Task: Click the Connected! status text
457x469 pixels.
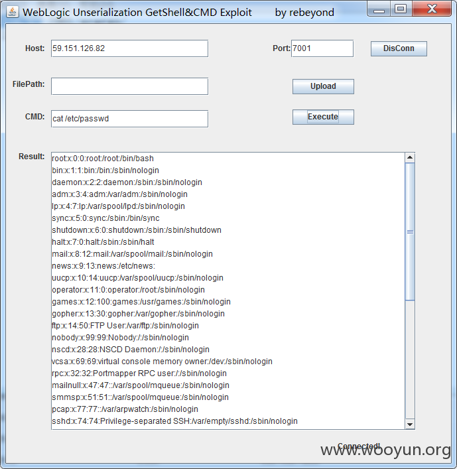Action: pos(359,446)
